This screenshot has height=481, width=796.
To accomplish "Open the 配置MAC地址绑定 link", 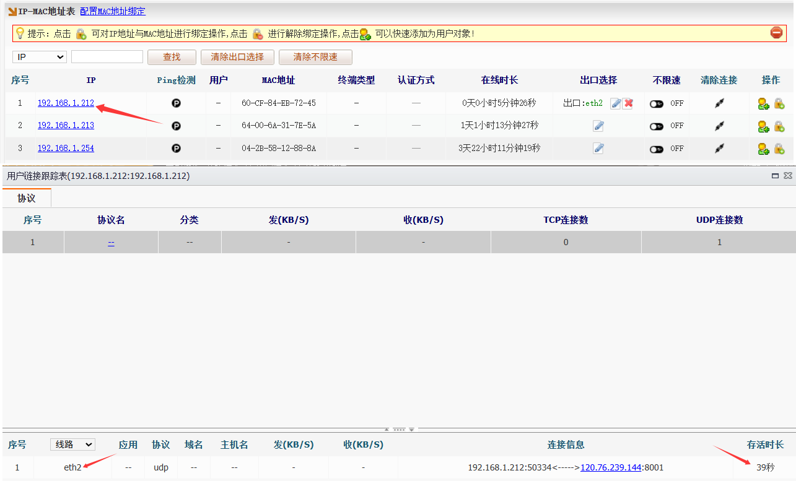I will 113,11.
